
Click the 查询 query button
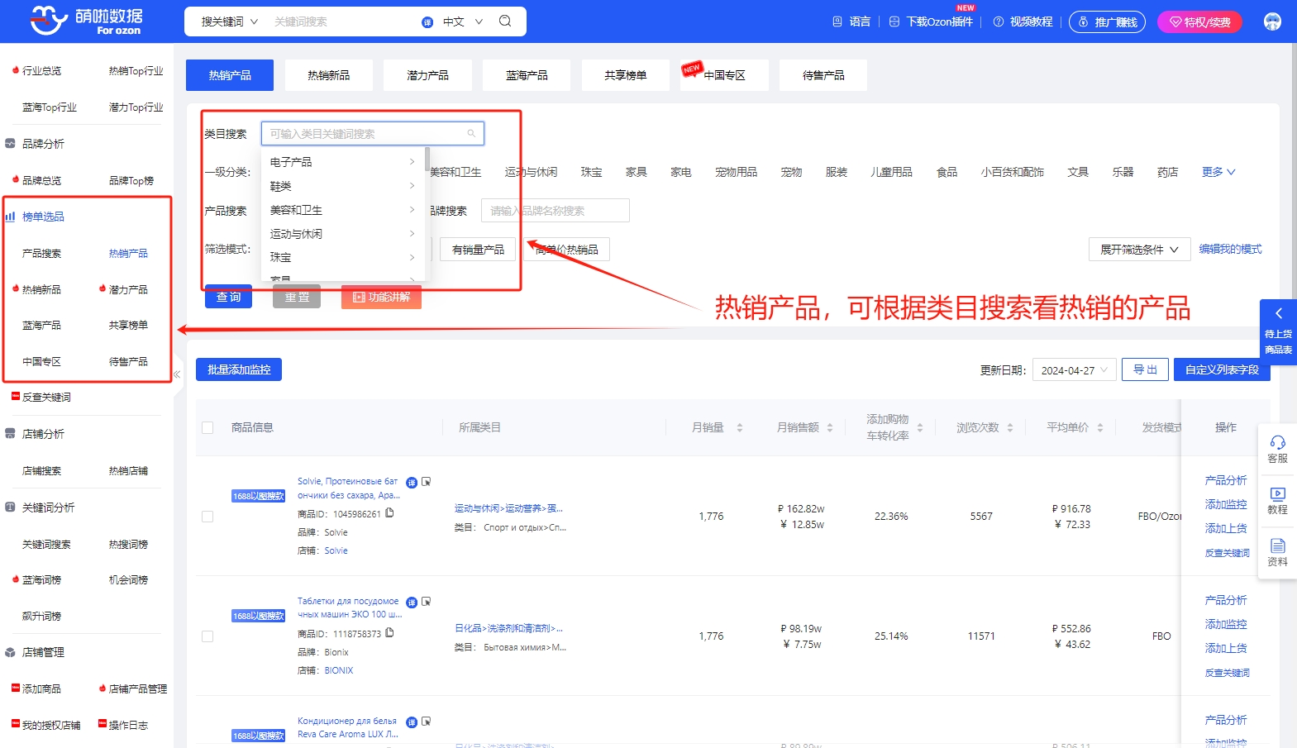228,297
